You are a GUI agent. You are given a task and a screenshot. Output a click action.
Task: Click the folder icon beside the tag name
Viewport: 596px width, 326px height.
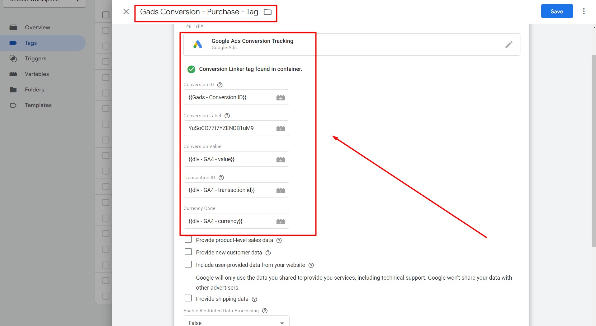pos(267,12)
